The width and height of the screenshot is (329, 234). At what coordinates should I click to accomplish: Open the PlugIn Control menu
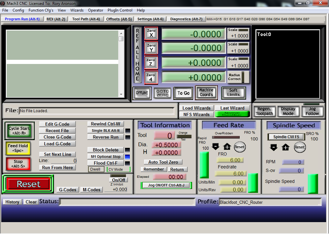click(x=120, y=10)
